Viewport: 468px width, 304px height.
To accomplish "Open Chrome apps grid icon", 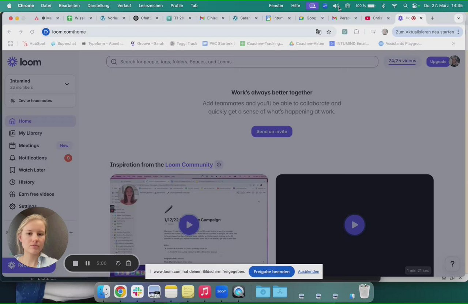I will click(11, 43).
